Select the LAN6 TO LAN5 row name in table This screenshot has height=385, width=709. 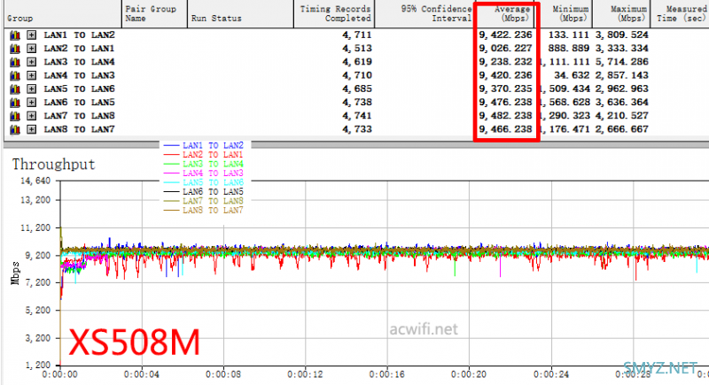point(79,103)
